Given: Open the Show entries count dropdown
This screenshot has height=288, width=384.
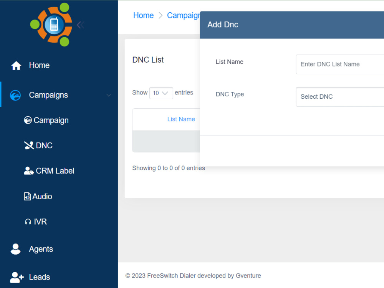Looking at the screenshot, I should [x=161, y=93].
